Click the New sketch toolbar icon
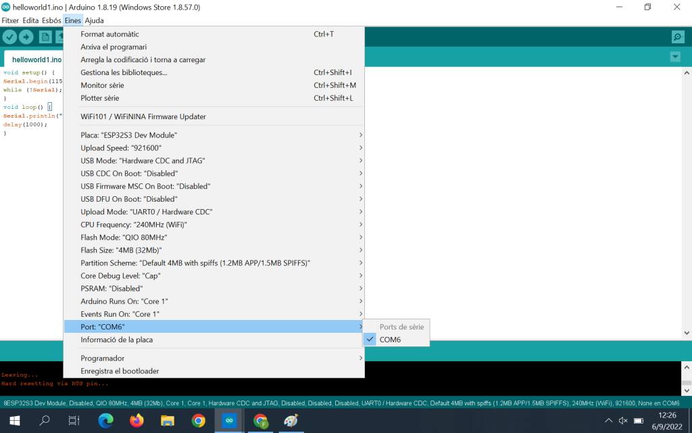 [x=45, y=37]
